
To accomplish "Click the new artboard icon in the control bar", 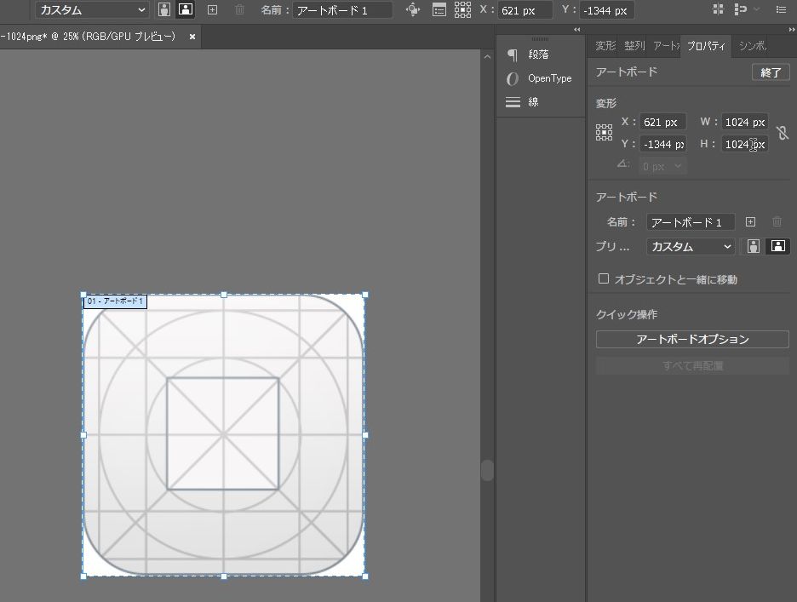I will coord(213,10).
